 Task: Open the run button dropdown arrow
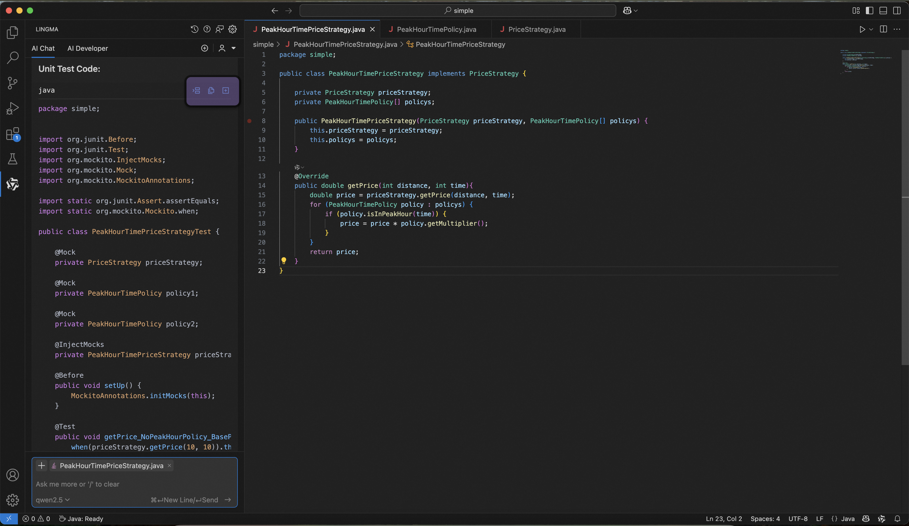(x=871, y=29)
